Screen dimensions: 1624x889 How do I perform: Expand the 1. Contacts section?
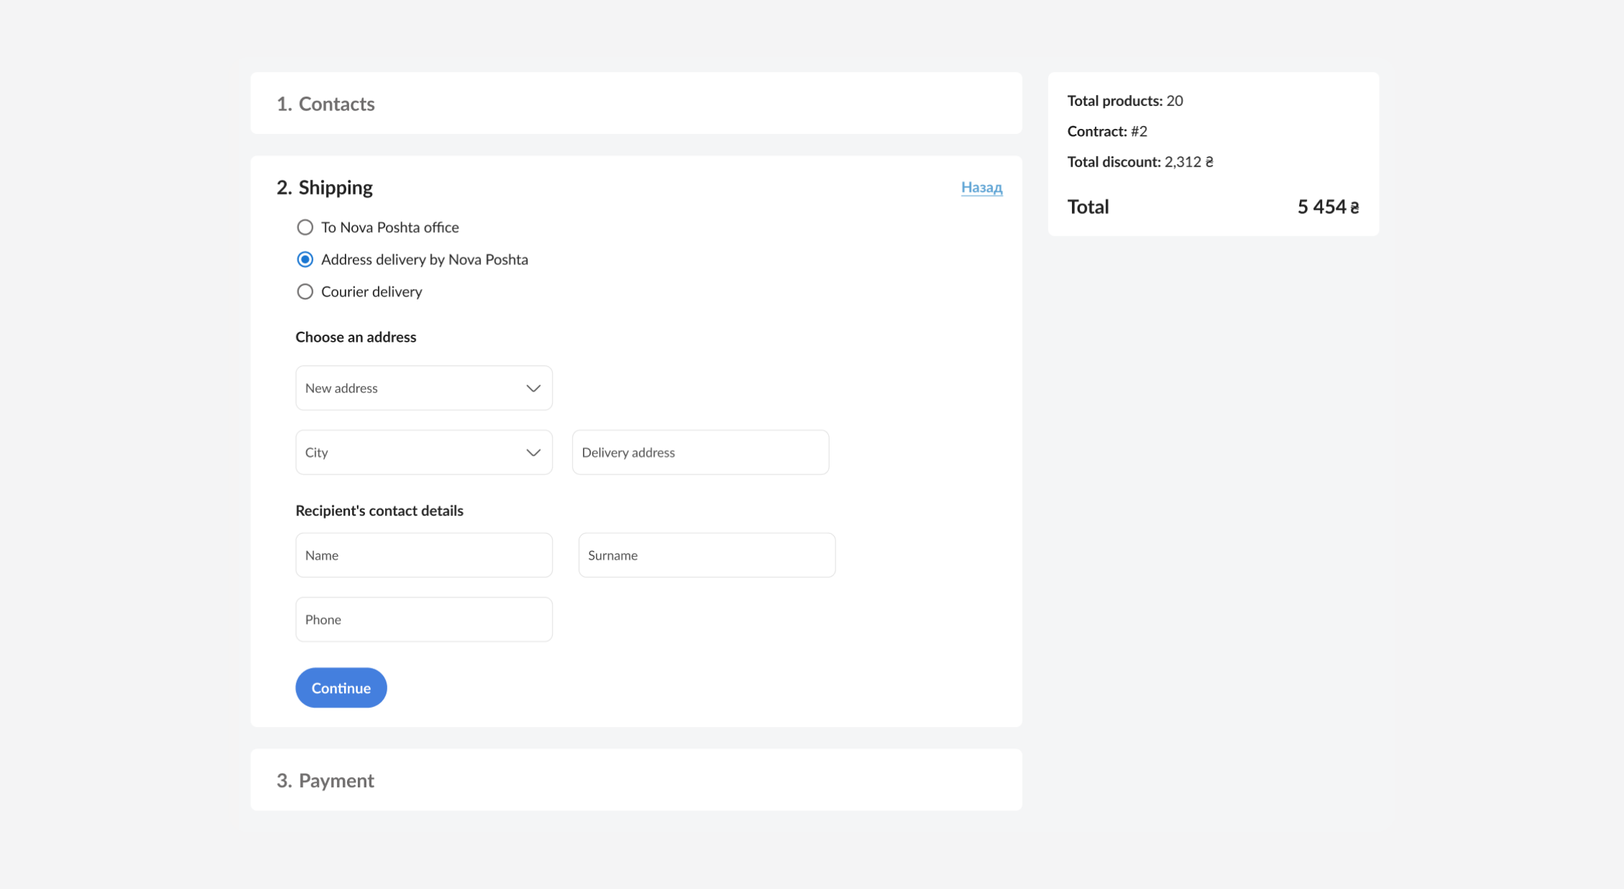pyautogui.click(x=636, y=103)
